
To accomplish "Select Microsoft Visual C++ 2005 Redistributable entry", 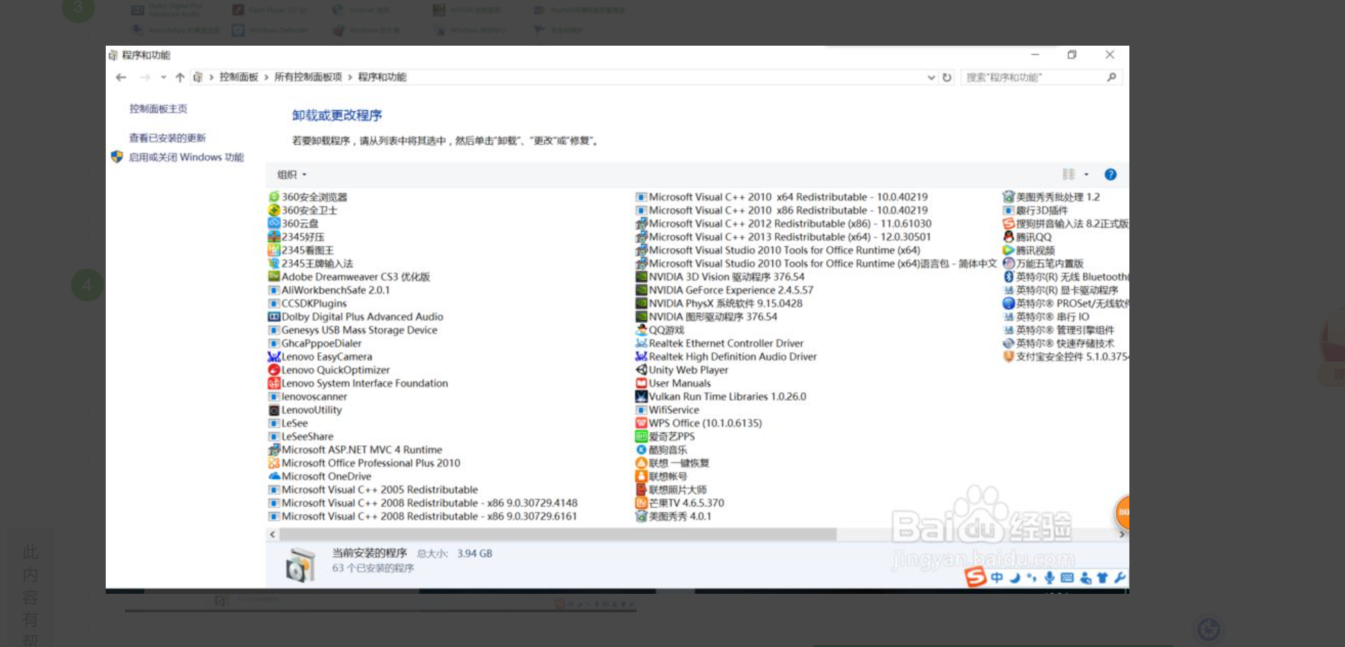I will [x=373, y=490].
